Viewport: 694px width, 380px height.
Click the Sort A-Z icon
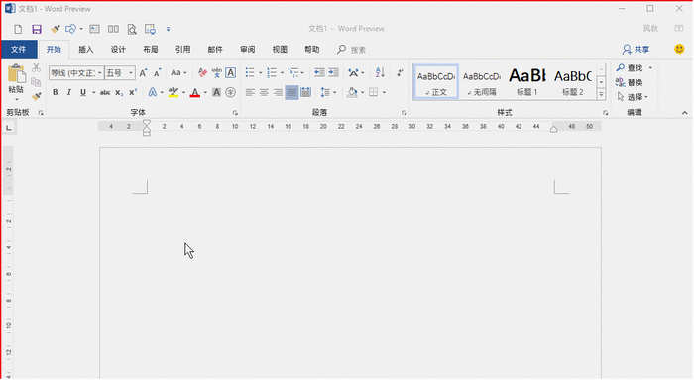380,72
